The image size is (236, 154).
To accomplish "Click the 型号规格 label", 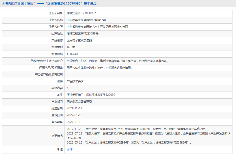I will 57,54.
